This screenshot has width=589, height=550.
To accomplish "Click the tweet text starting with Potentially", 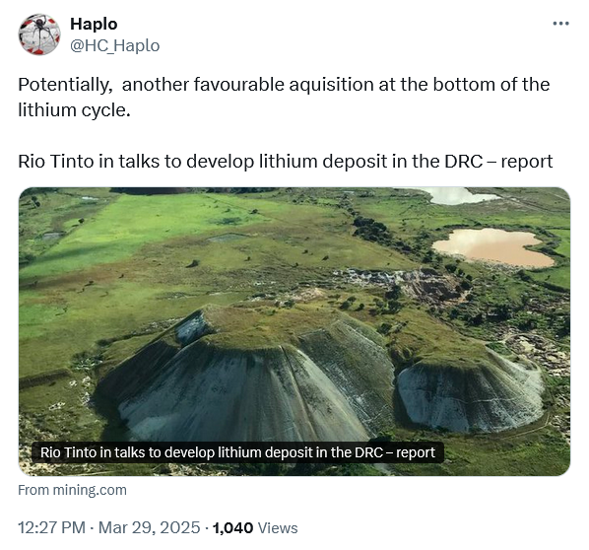I will pos(284,97).
